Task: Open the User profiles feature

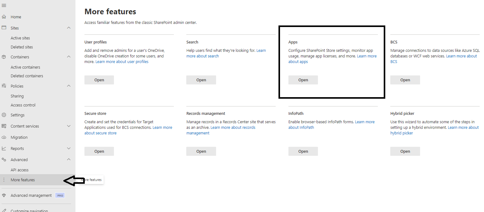Action: pyautogui.click(x=99, y=80)
